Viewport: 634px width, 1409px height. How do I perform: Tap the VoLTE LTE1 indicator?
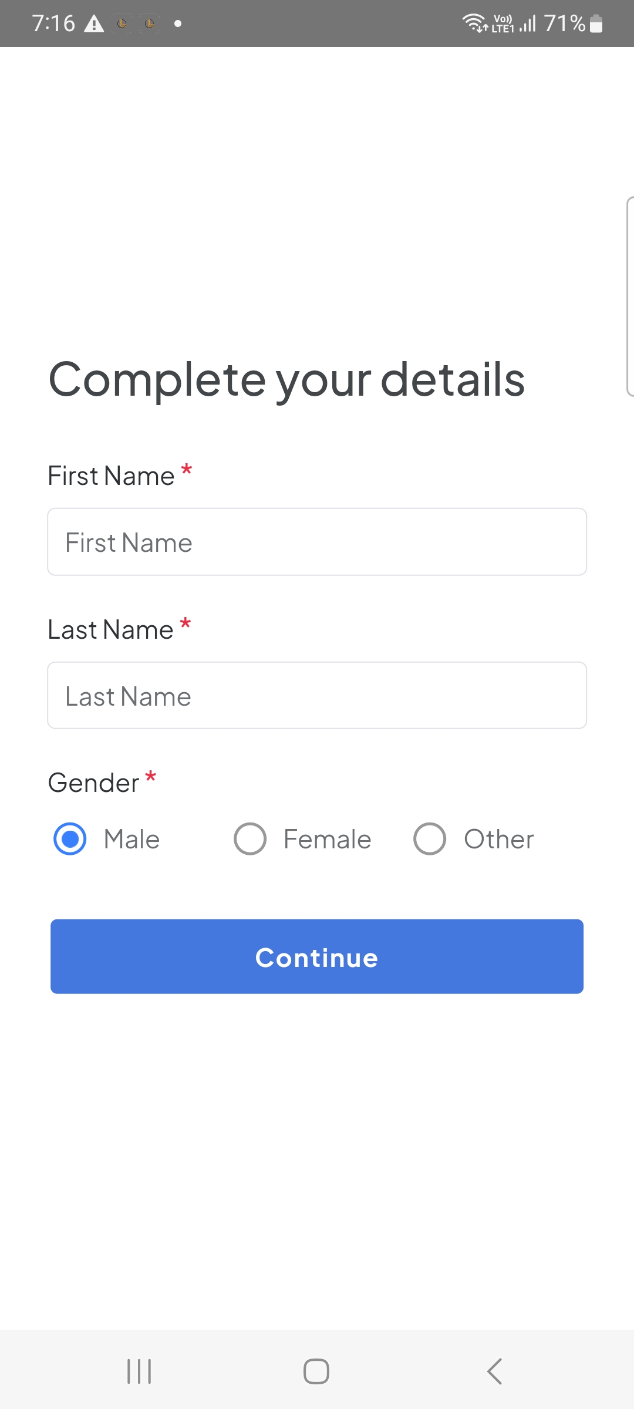(x=503, y=23)
